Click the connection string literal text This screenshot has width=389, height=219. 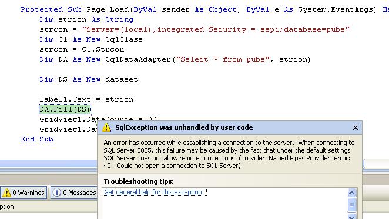[216, 29]
